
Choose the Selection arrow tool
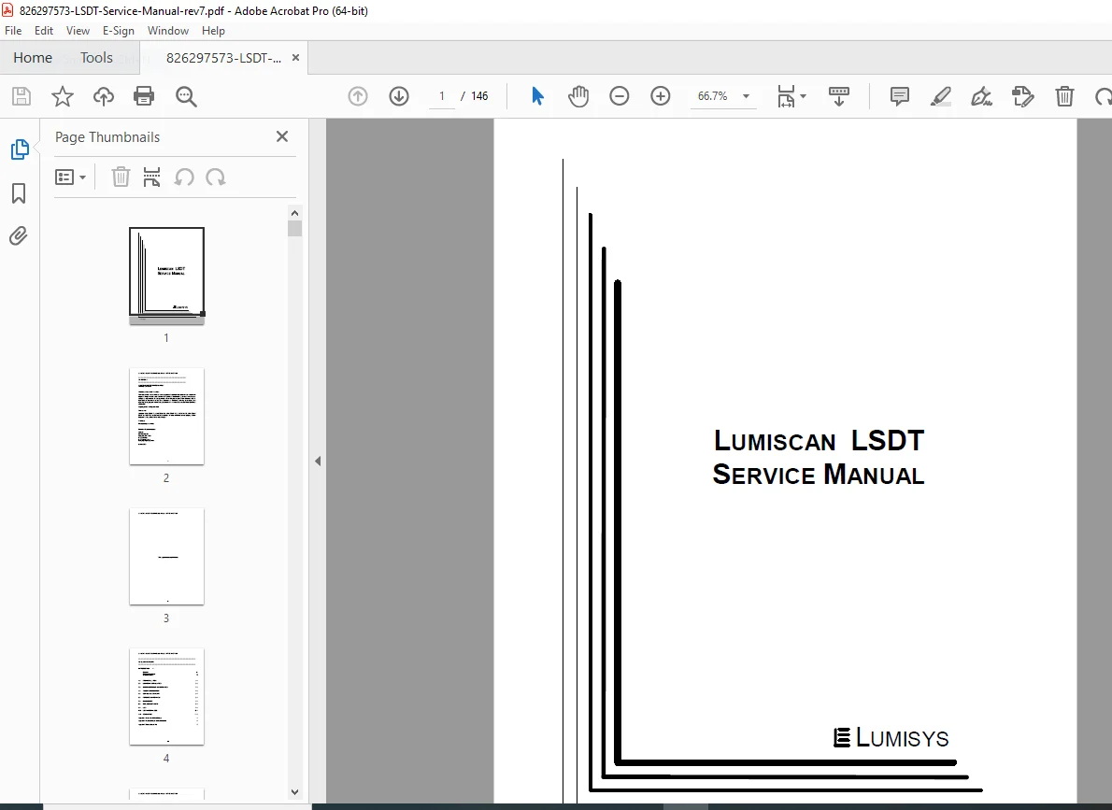pyautogui.click(x=537, y=95)
